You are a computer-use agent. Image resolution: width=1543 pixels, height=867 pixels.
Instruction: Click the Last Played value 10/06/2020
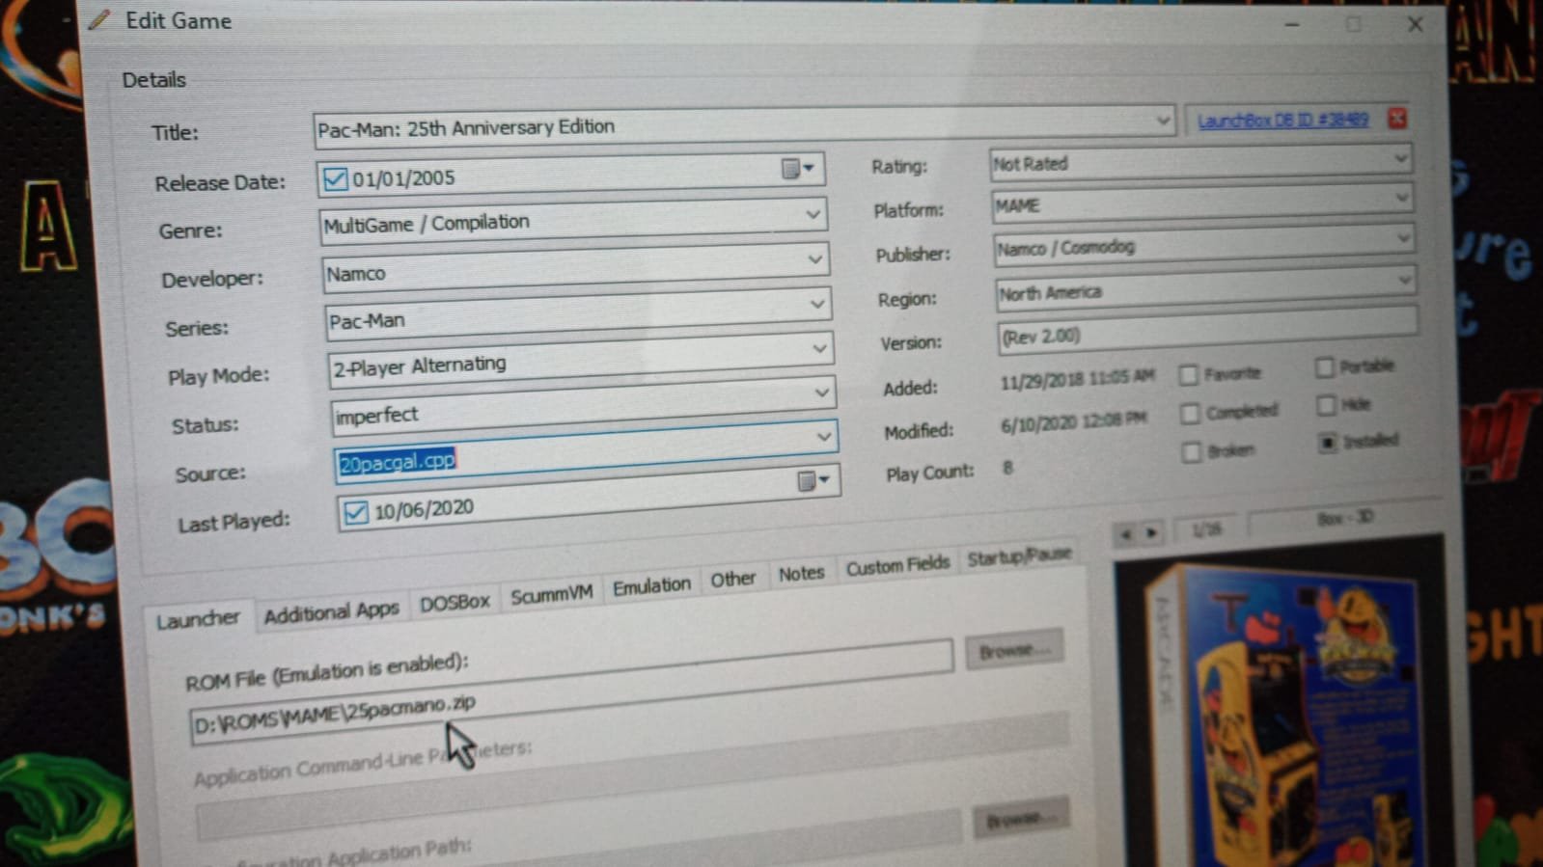(424, 508)
